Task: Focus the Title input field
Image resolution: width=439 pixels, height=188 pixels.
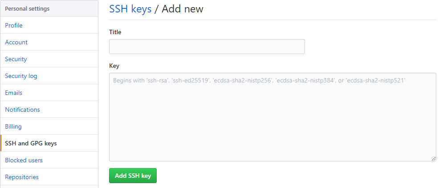Action: tap(207, 47)
